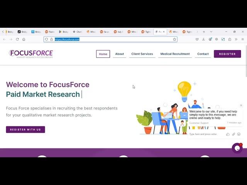The height and width of the screenshot is (185, 247).
Task: Show more toolbar tools overflow
Action: (236, 39)
